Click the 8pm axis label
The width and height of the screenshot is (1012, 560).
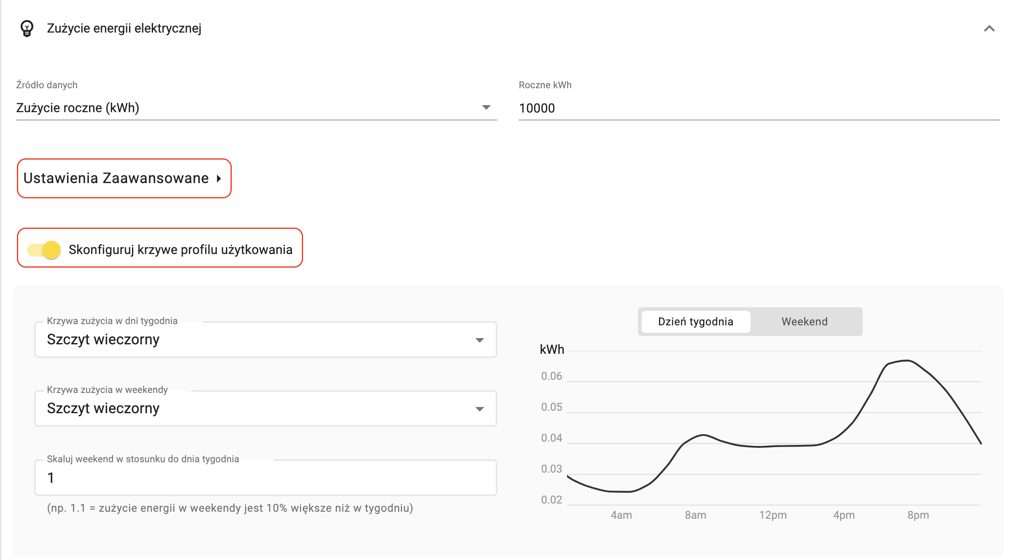pyautogui.click(x=918, y=515)
